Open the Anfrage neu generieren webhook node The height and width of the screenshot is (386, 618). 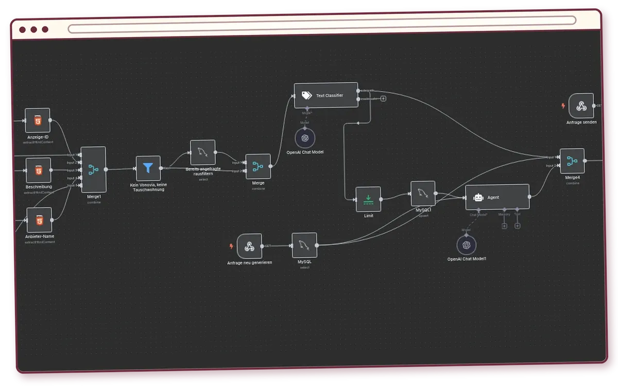pos(250,247)
